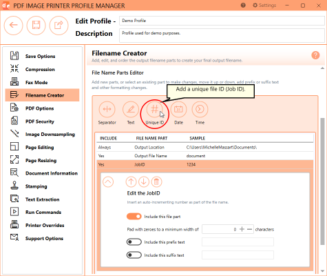Open the Compression section
This screenshot has width=327, height=276.
[42, 69]
